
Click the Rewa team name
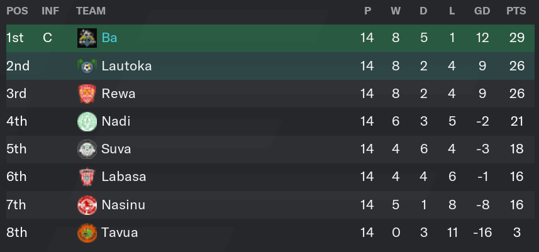pos(118,94)
